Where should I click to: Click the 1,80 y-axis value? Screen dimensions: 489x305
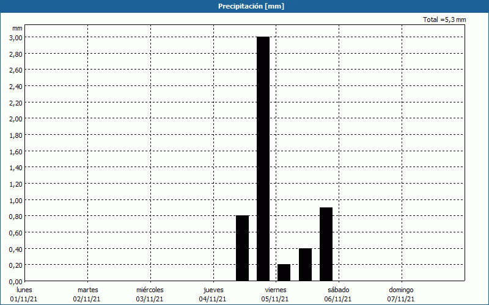click(16, 135)
